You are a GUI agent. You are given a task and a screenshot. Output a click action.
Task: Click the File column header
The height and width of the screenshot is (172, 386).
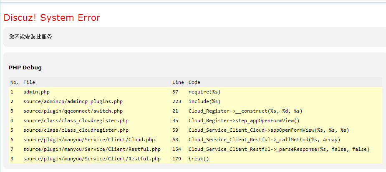29,82
